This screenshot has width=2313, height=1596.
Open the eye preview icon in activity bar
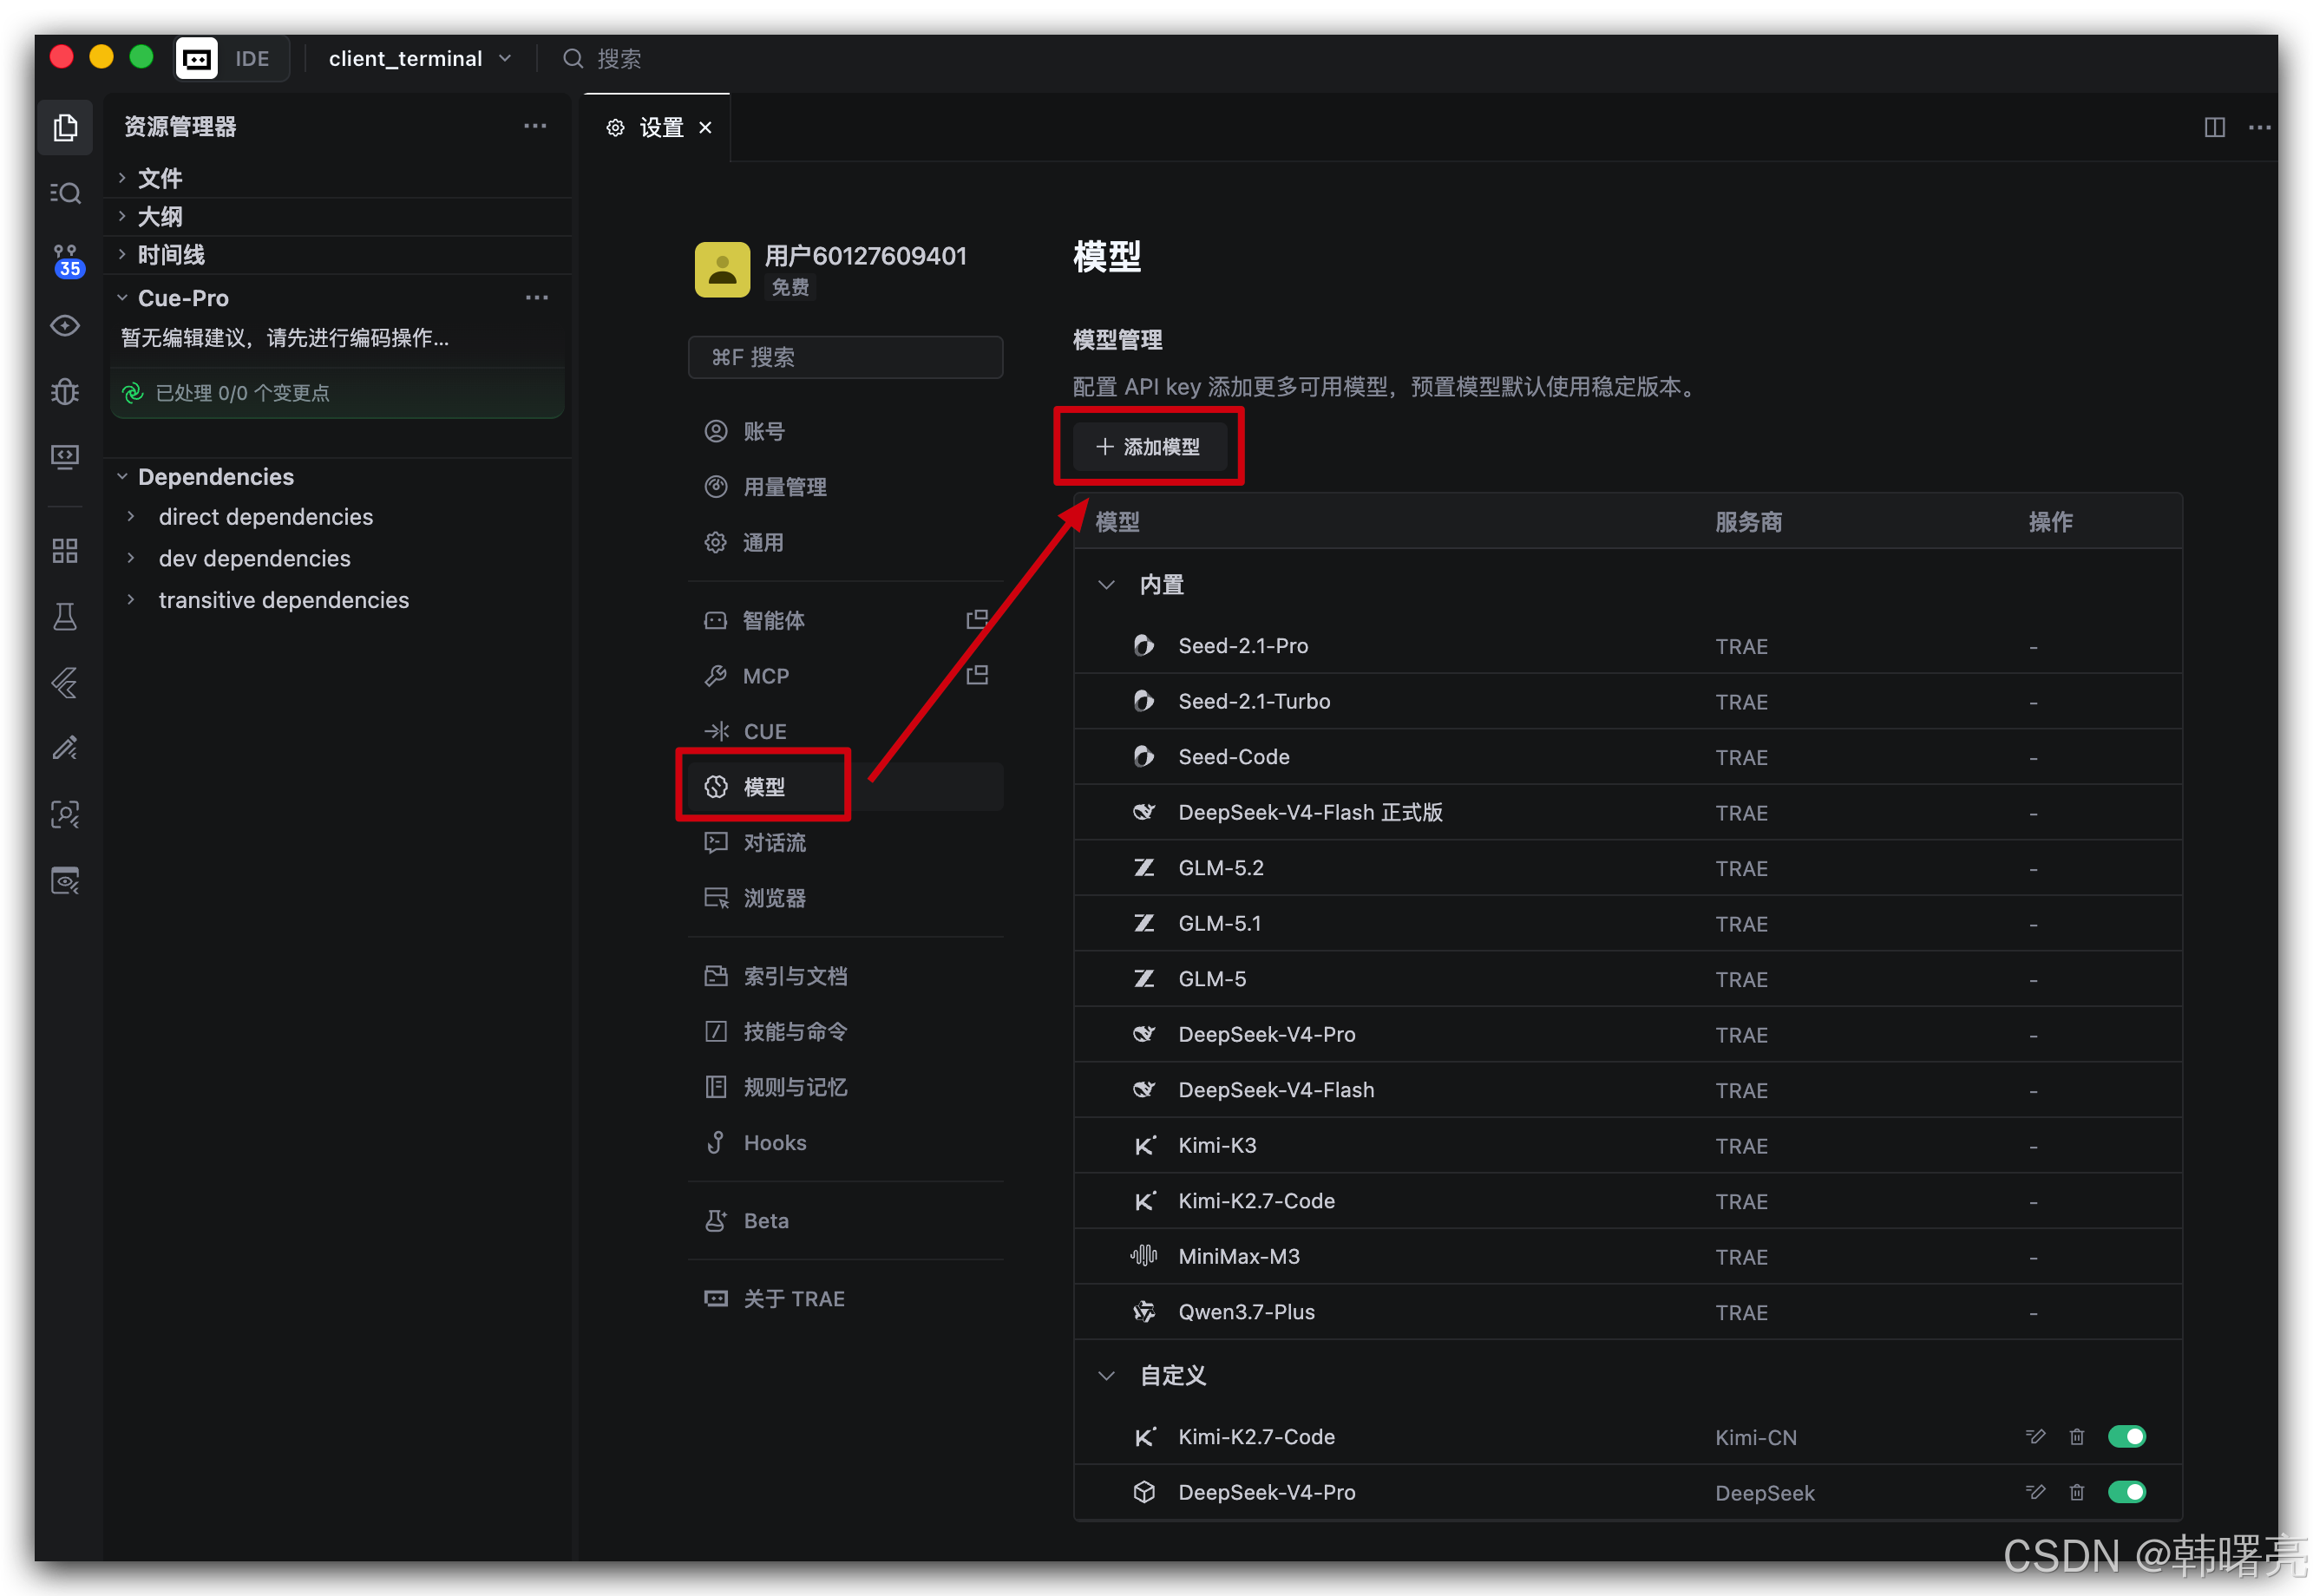click(x=65, y=325)
